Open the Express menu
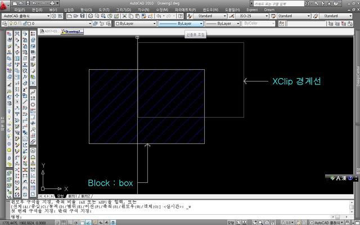Image resolution: width=360 pixels, height=225 pixels. click(x=252, y=10)
